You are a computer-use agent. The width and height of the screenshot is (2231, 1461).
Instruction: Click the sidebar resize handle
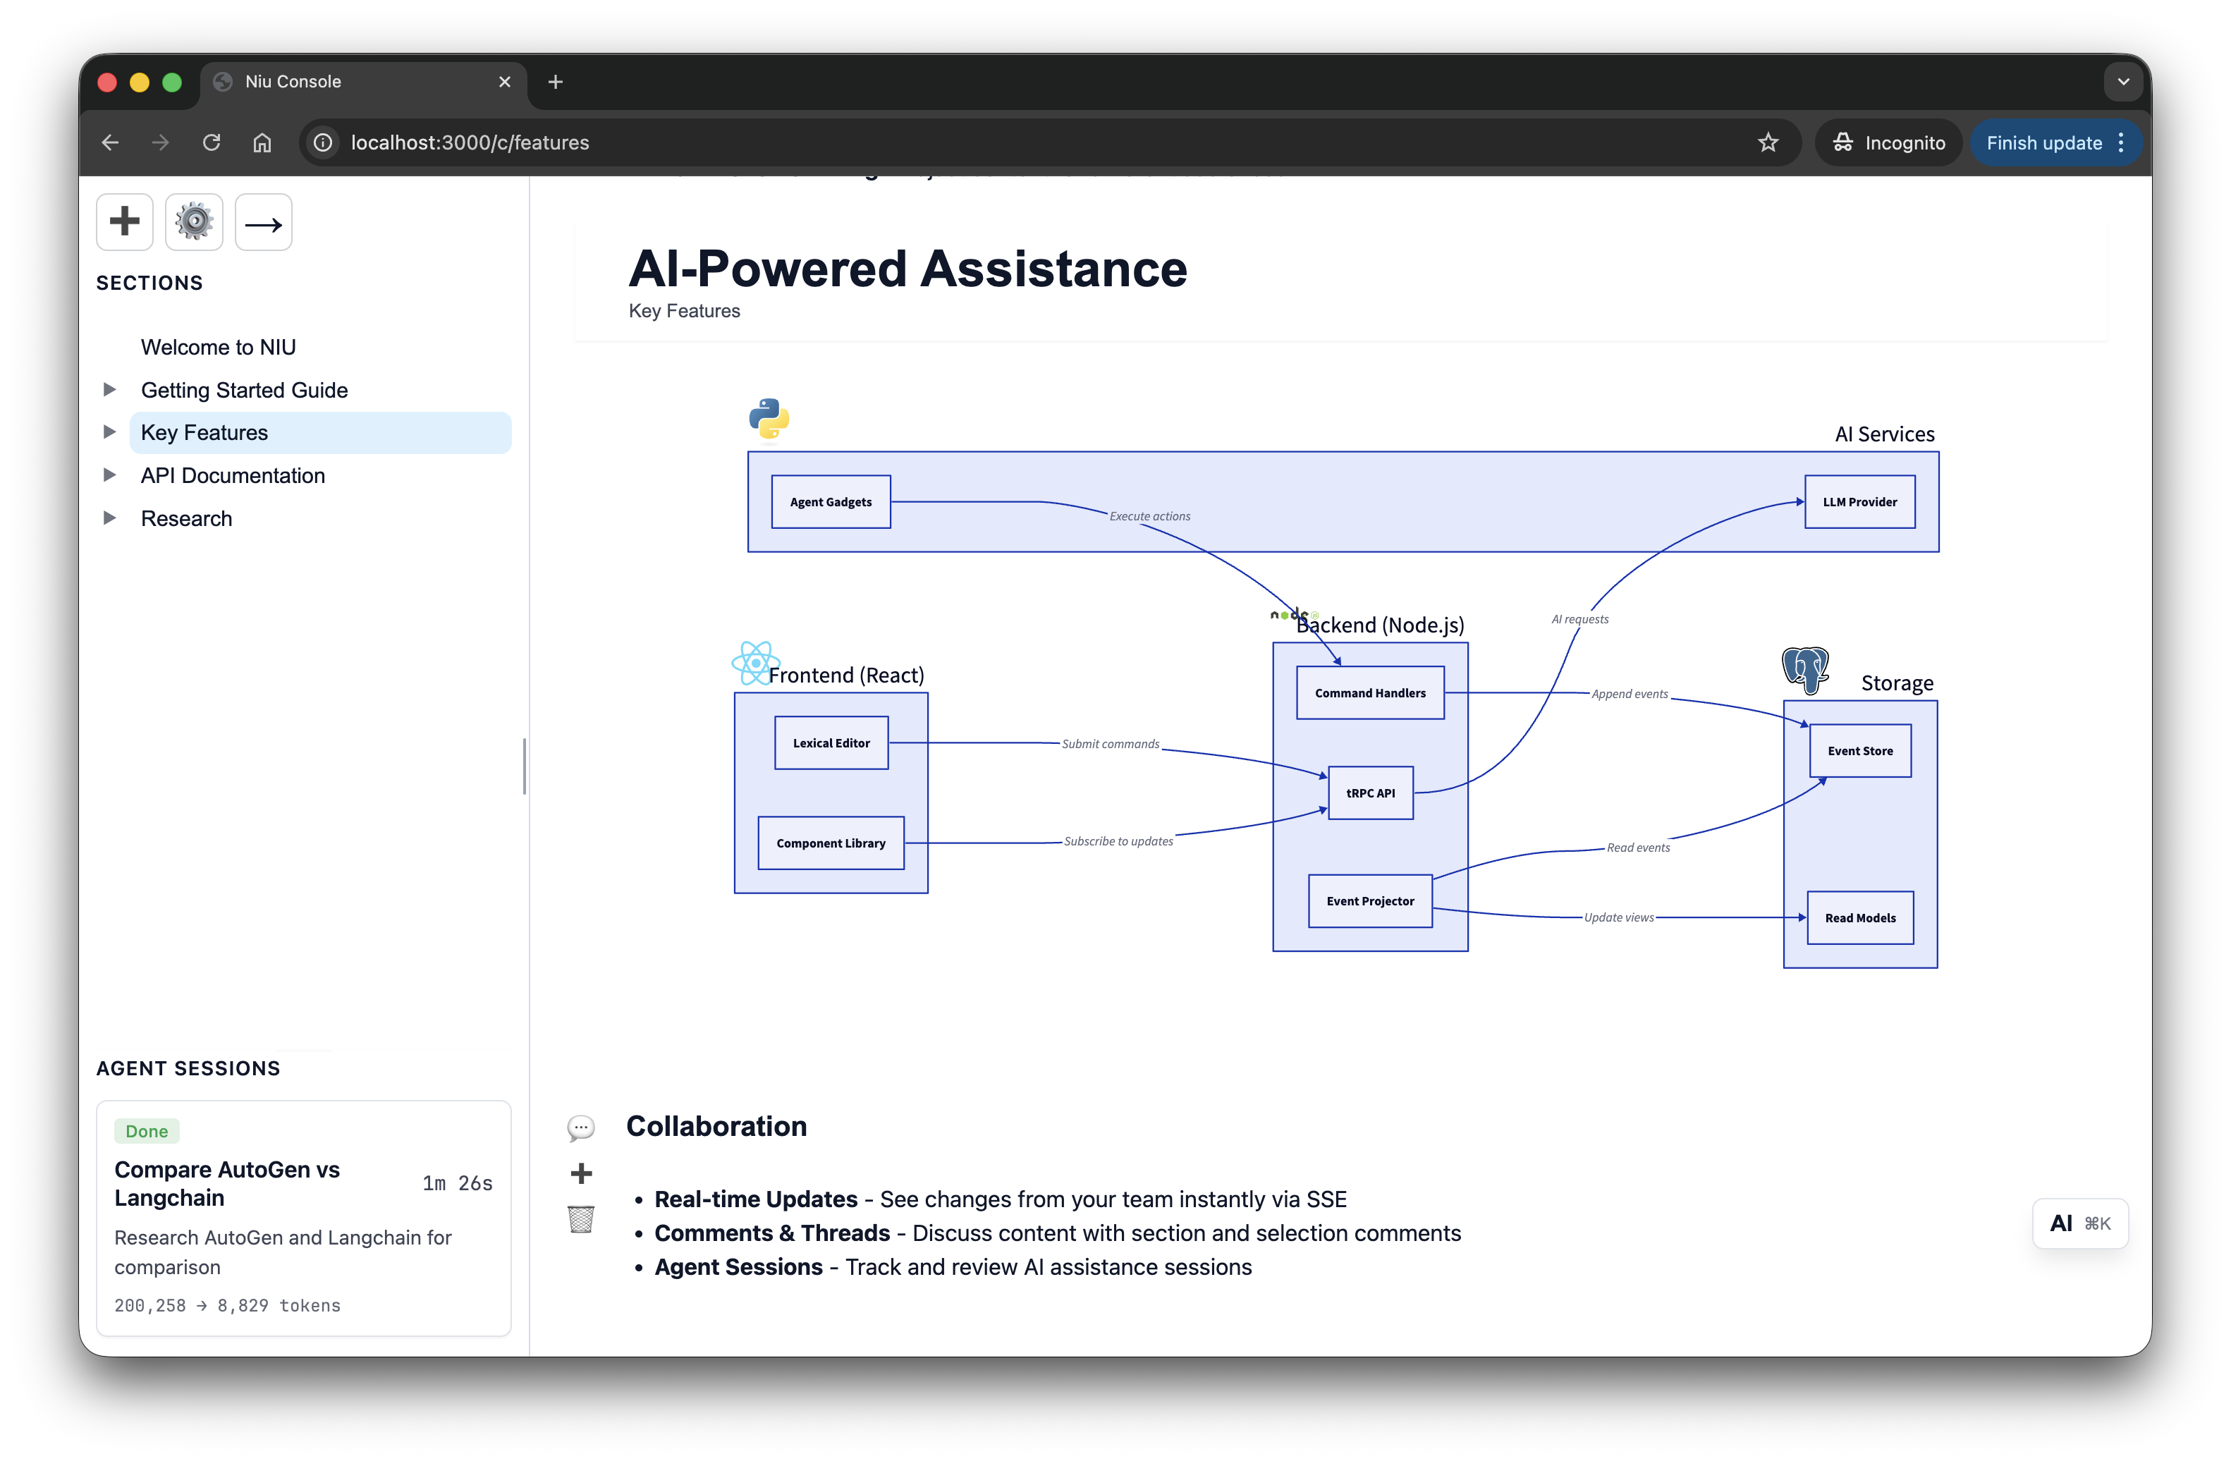click(x=525, y=766)
